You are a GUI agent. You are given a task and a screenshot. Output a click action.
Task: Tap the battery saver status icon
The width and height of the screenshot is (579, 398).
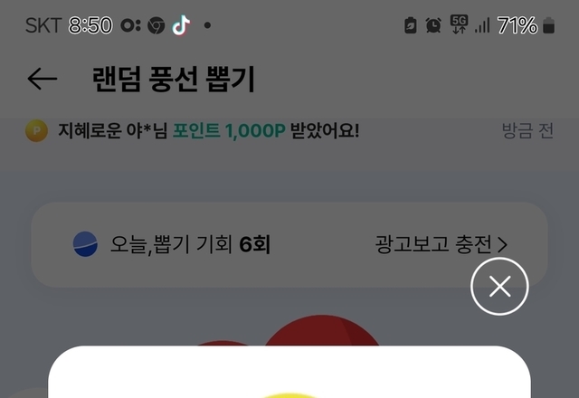coord(410,25)
